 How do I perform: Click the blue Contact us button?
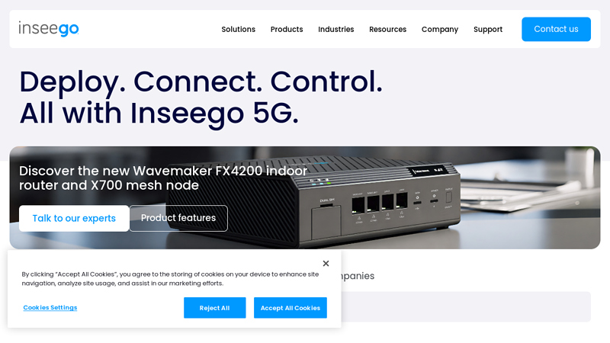click(557, 29)
